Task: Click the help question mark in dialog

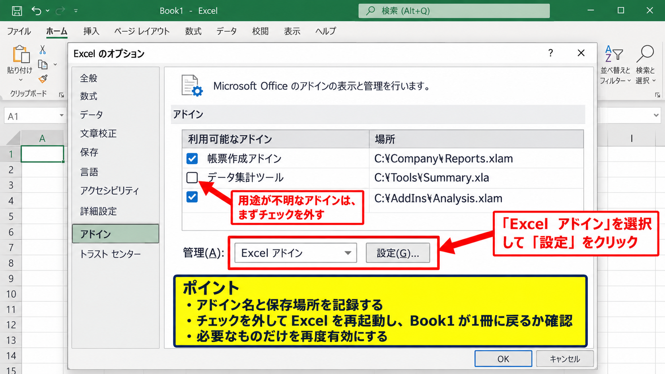Action: coord(550,53)
